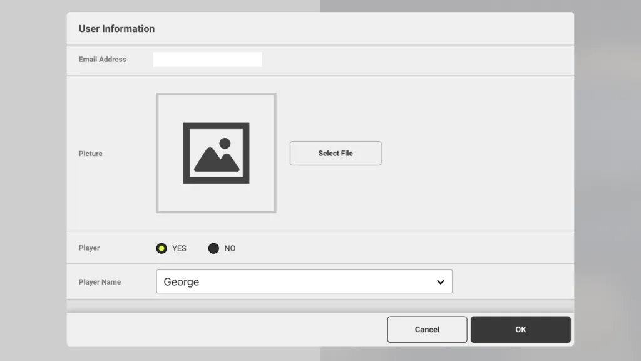Click the Email Address label

coord(102,60)
